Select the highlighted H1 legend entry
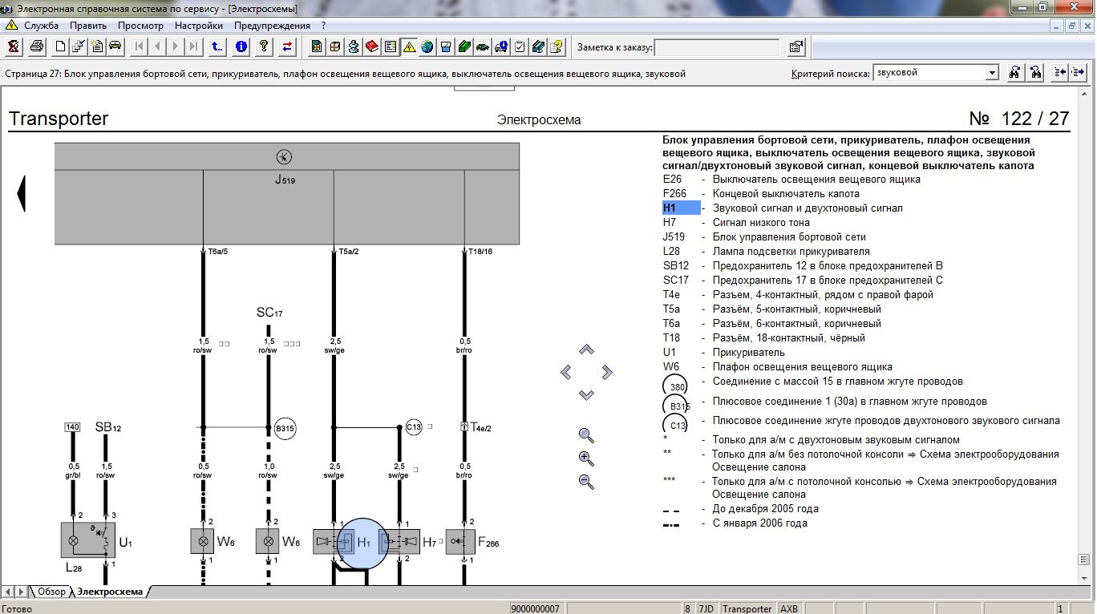Image resolution: width=1097 pixels, height=614 pixels. 681,208
